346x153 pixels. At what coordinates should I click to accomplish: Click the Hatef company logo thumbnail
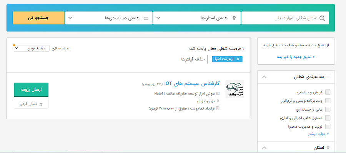click(235, 89)
